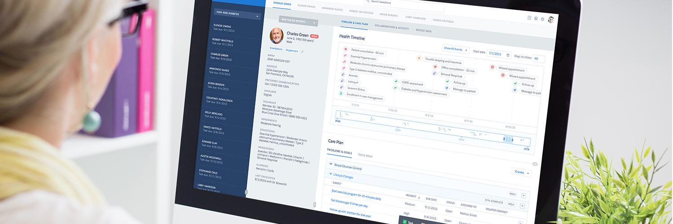
Task: Click the green Task checkbox icon in bottom bar
Action: click(x=405, y=221)
